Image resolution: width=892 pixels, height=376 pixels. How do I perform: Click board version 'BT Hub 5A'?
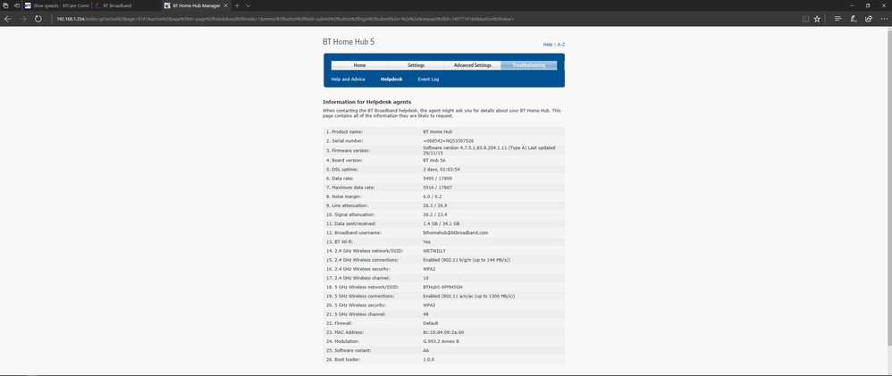tap(434, 161)
